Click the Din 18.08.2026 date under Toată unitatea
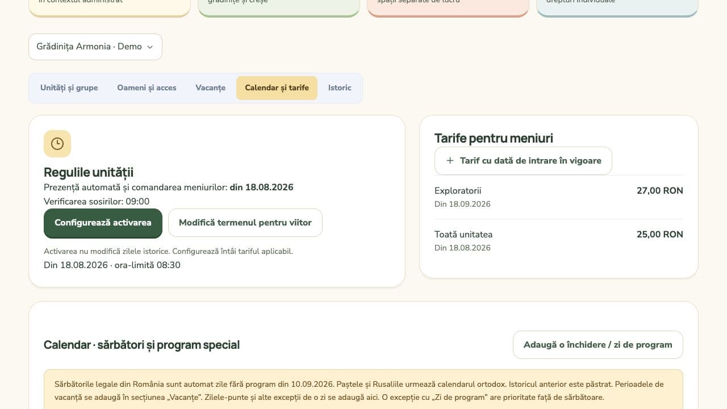 tap(462, 248)
